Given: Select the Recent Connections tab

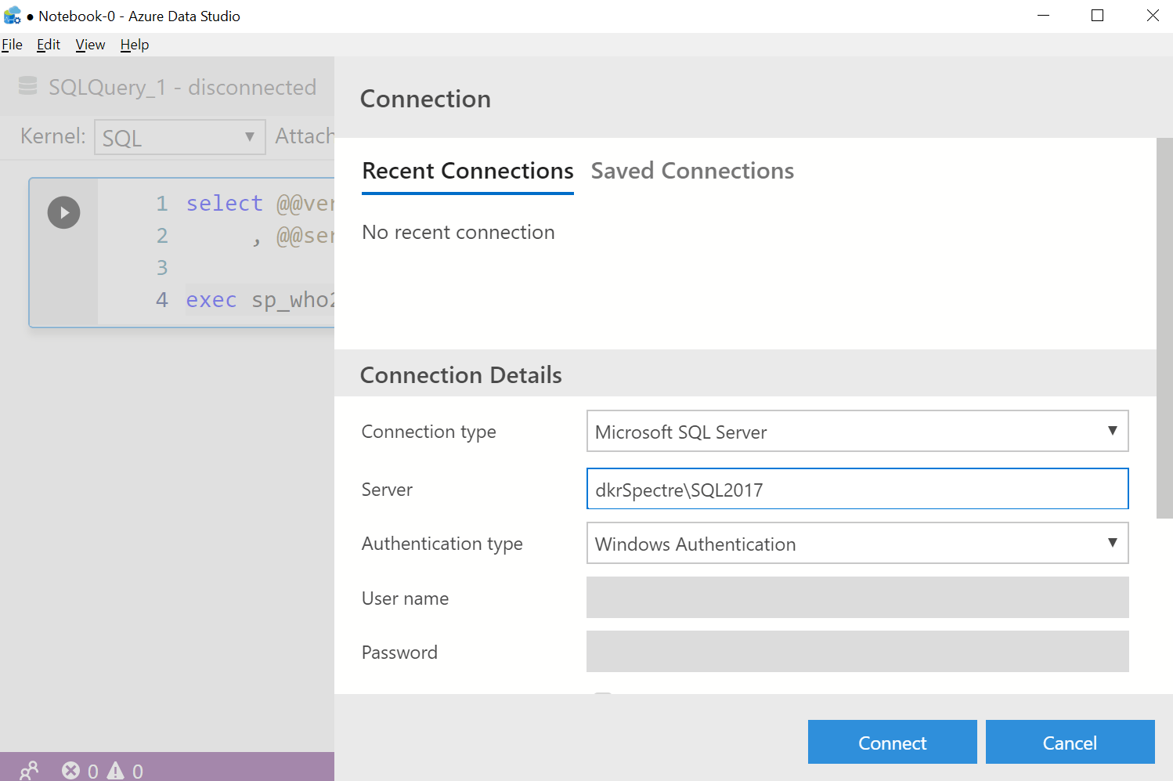Looking at the screenshot, I should click(x=467, y=171).
